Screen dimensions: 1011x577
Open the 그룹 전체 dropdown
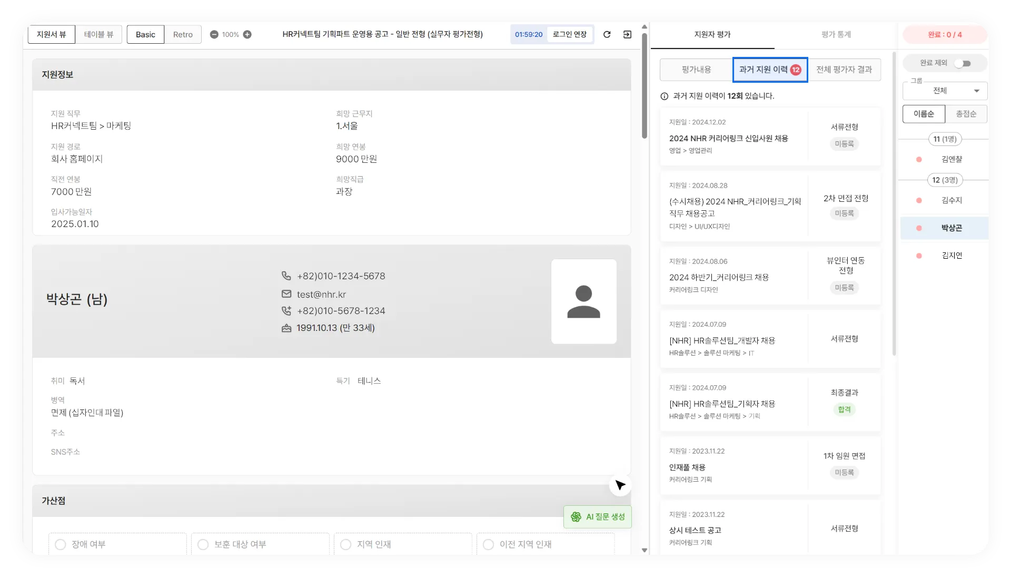(945, 91)
